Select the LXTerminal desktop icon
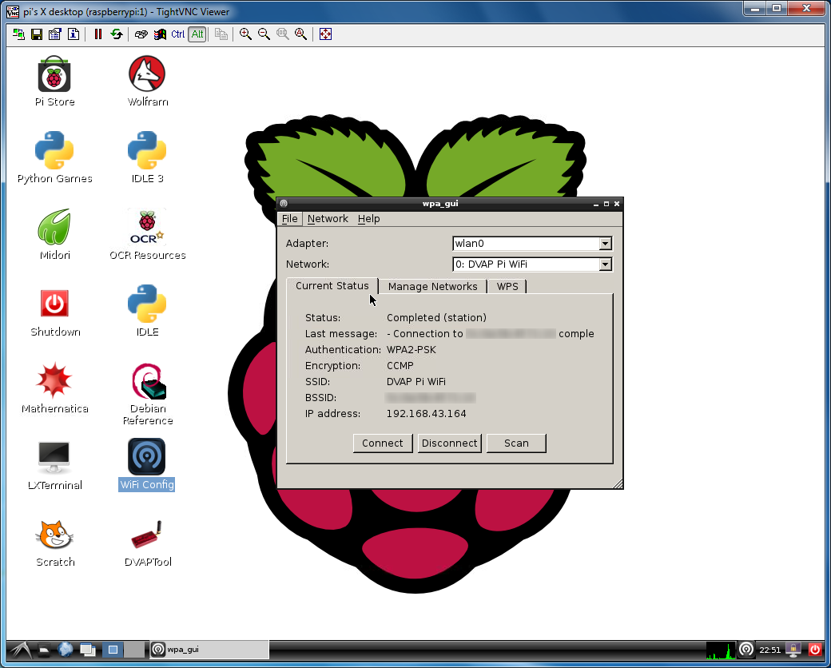This screenshot has height=668, width=831. tap(54, 464)
